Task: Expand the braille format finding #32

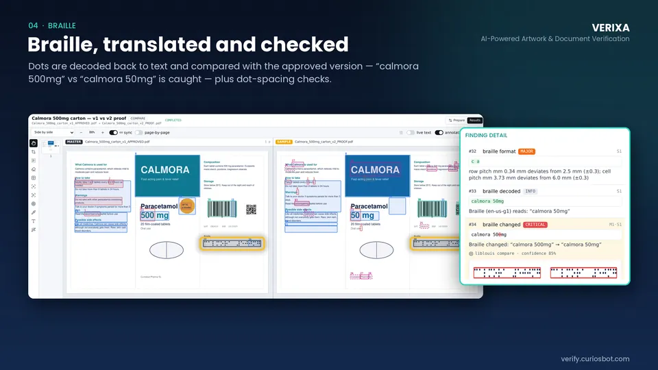Action: point(545,151)
